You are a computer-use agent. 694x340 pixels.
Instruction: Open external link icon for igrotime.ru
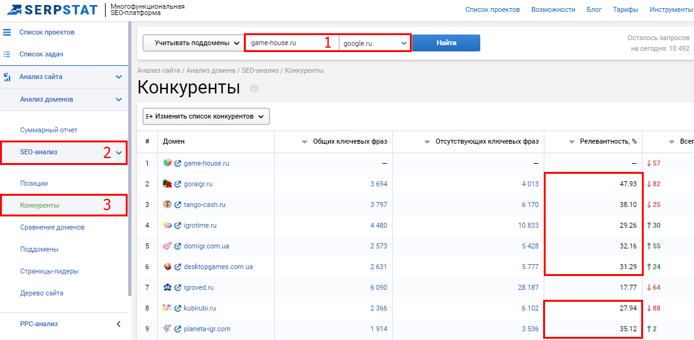(178, 226)
